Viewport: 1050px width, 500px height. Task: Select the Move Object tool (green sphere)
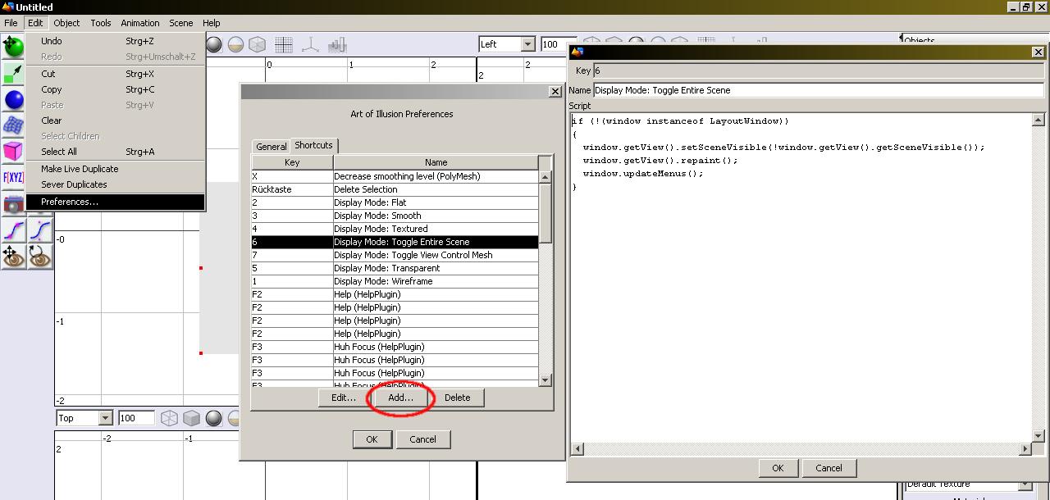pyautogui.click(x=13, y=47)
